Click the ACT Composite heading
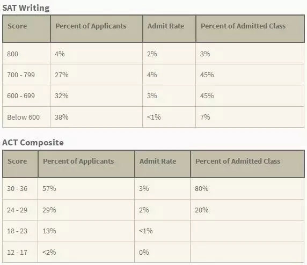307x265 pixels. pos(33,143)
